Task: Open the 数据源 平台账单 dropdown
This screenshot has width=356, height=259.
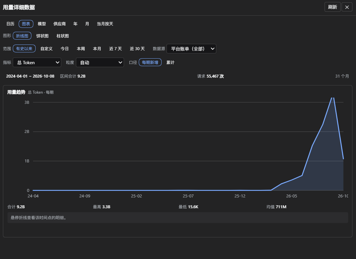Action: (191, 48)
